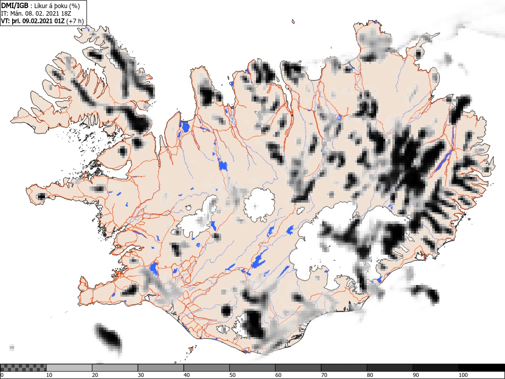The width and height of the screenshot is (505, 379).
Task: Click the legend label '100'
Action: pos(463,375)
